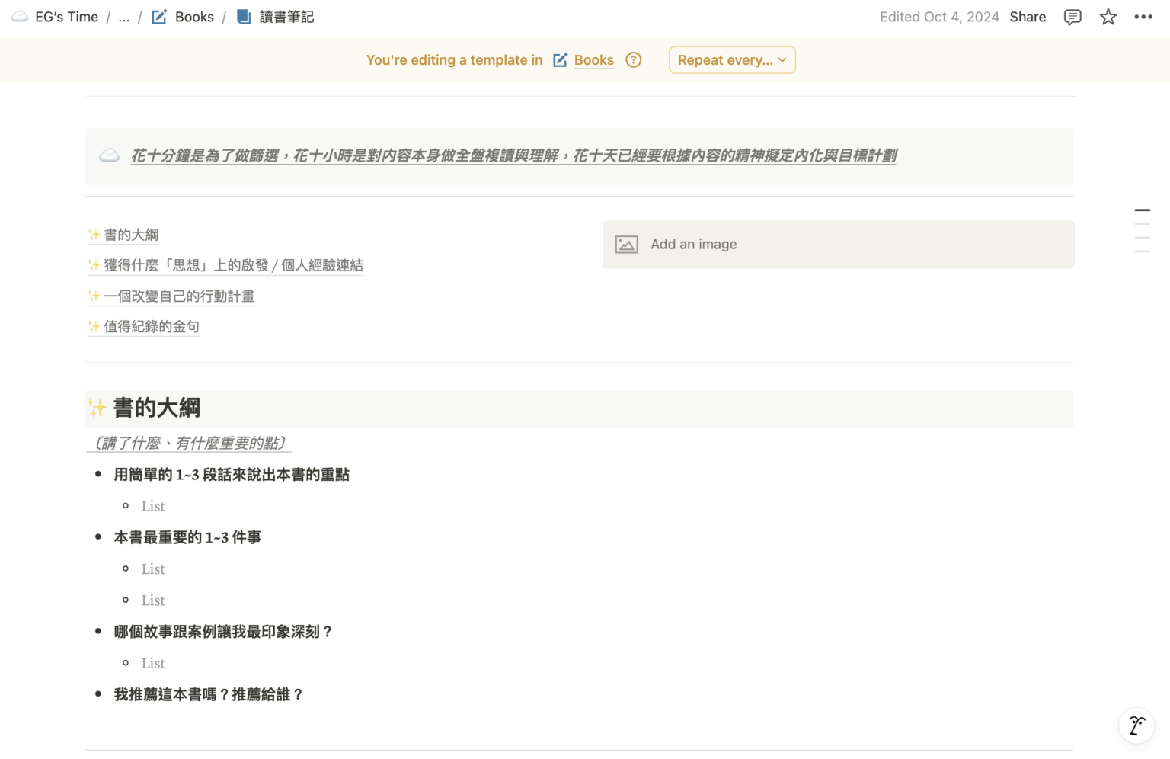Click the template help question mark icon

click(633, 60)
